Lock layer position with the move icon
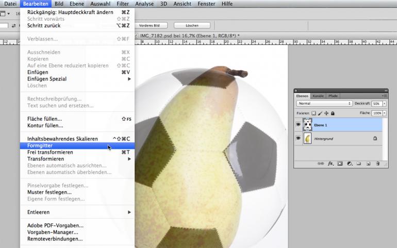 coord(326,113)
